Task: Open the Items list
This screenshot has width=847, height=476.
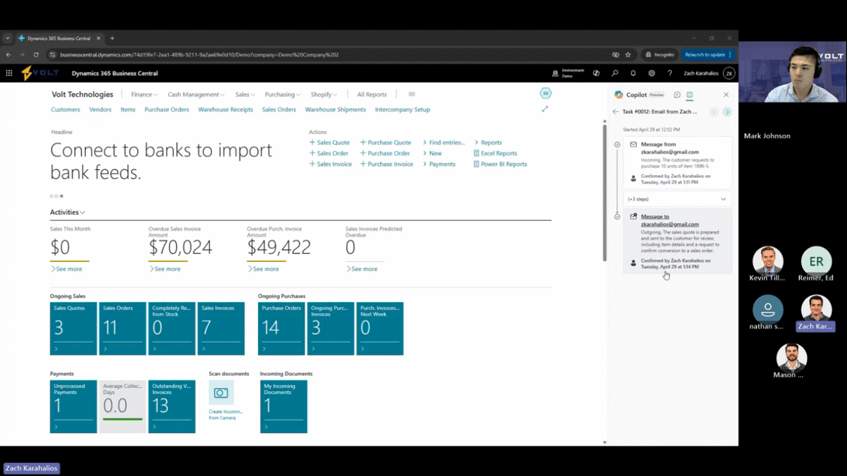Action: click(128, 109)
